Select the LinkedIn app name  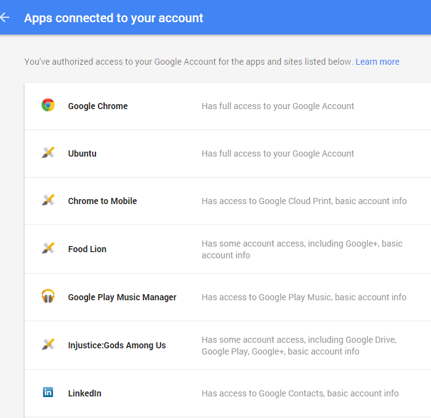tap(84, 393)
